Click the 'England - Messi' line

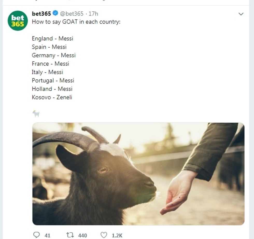click(52, 39)
